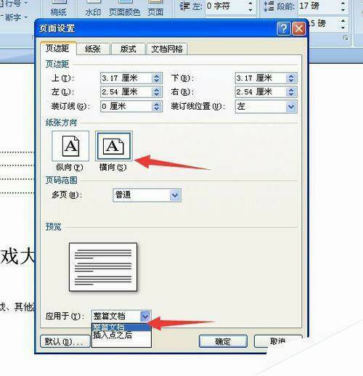Click the paragraph dialog launcher icon
Viewport: 363px width, 376px height.
346,38
